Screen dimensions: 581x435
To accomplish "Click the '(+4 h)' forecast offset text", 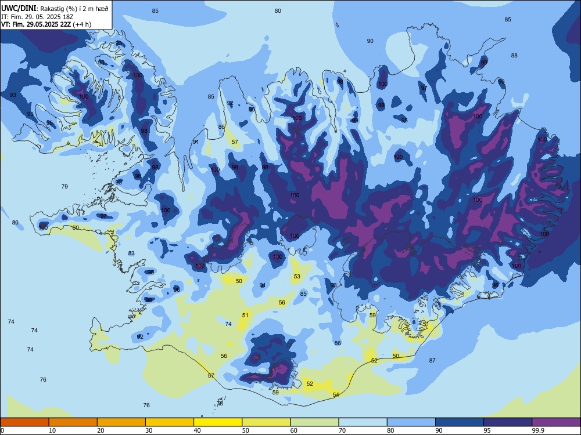I will pyautogui.click(x=82, y=24).
